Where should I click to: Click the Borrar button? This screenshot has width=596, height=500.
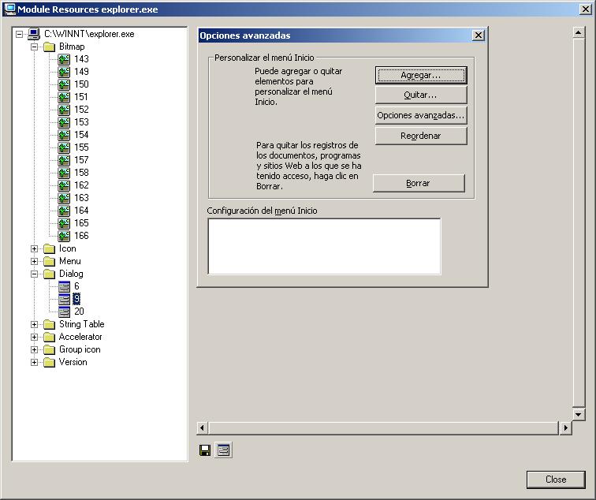pyautogui.click(x=419, y=183)
